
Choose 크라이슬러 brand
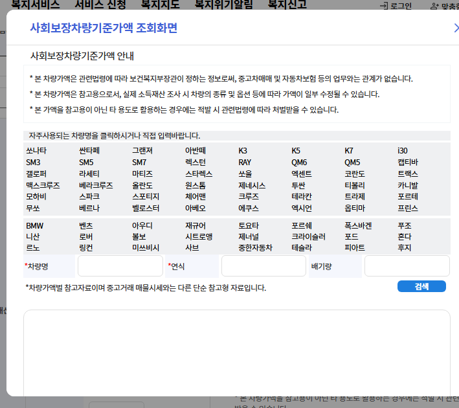coord(308,236)
